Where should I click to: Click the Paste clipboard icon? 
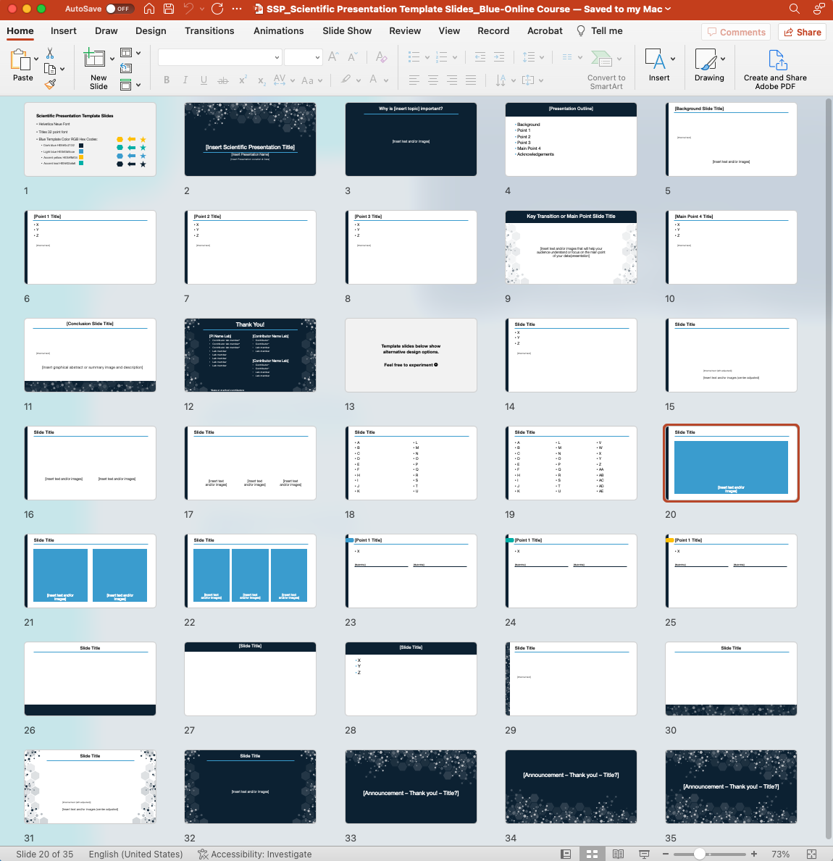point(20,59)
